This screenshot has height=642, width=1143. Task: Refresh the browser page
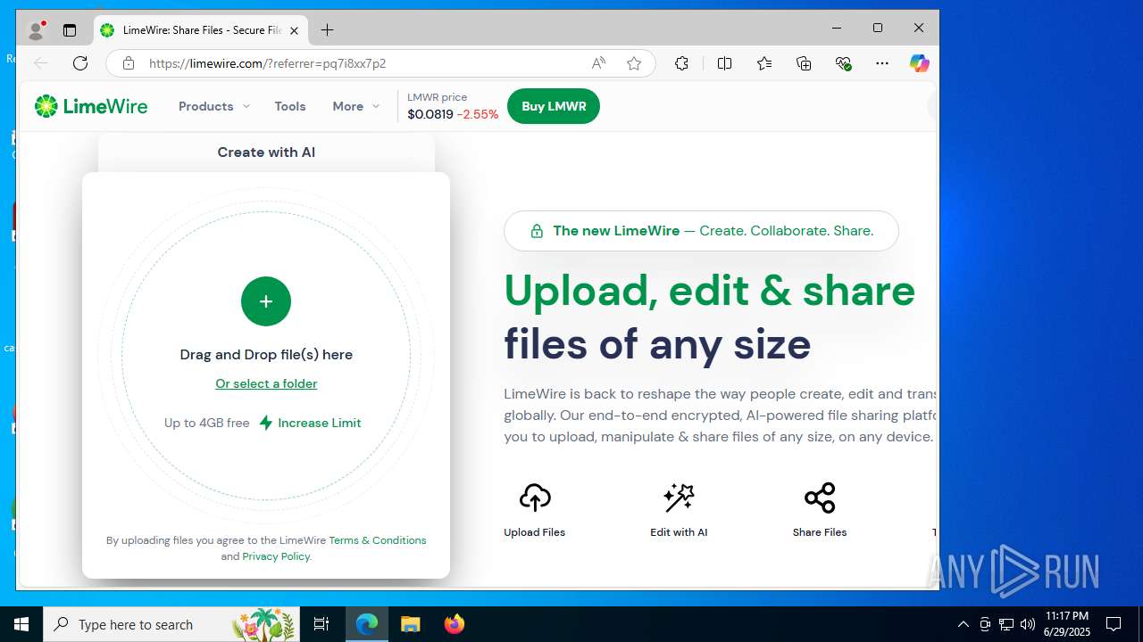(80, 63)
